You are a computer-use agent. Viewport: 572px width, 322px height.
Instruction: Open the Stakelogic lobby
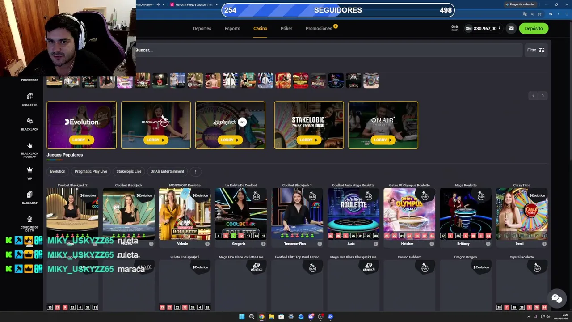(309, 140)
